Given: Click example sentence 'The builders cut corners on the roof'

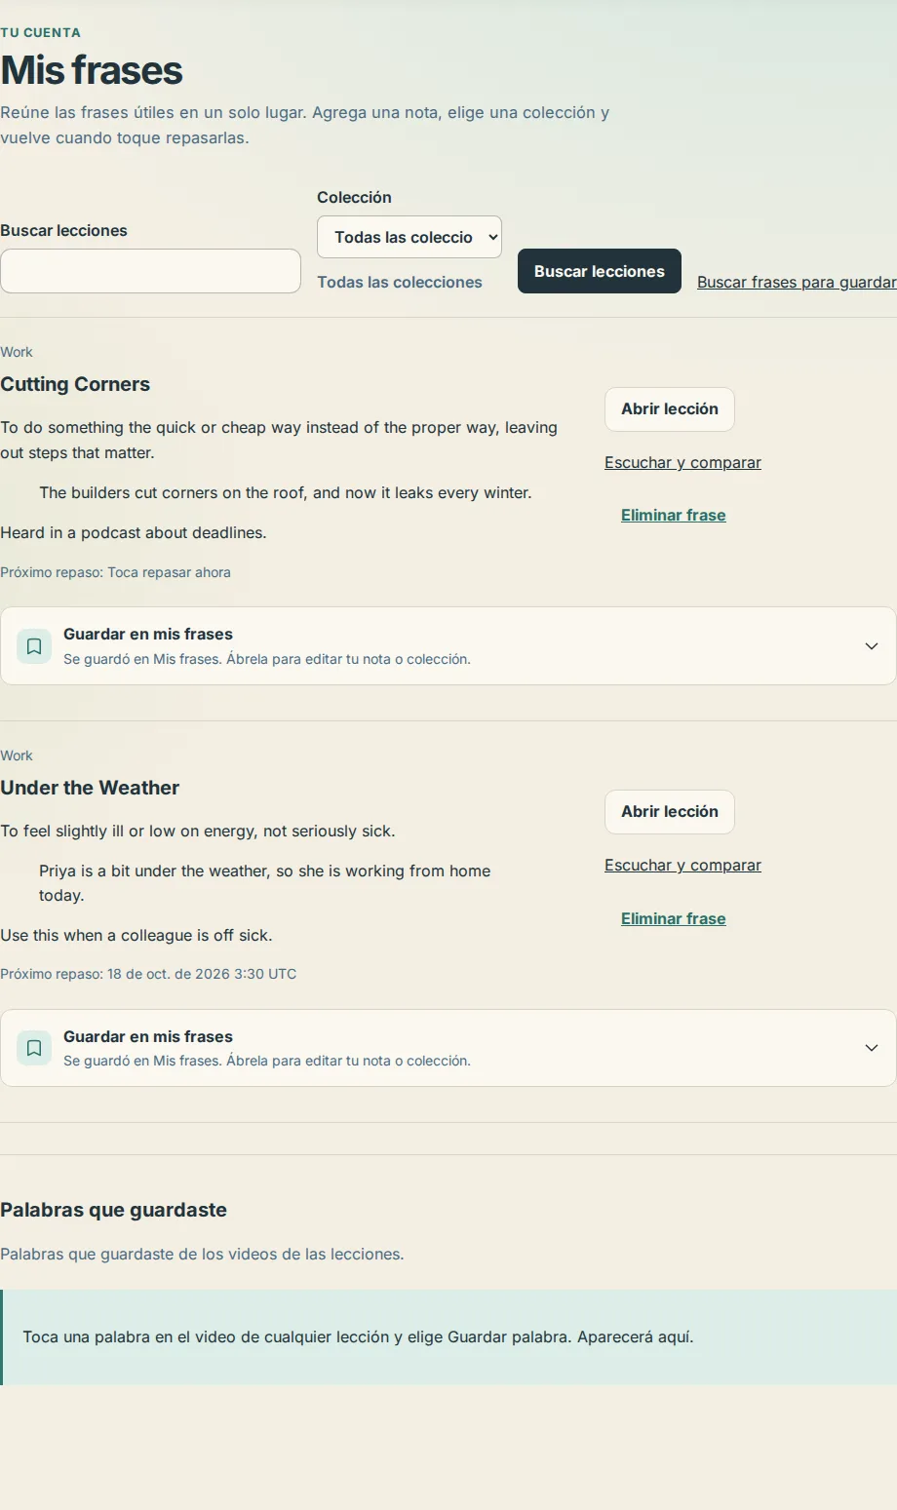Looking at the screenshot, I should point(286,492).
